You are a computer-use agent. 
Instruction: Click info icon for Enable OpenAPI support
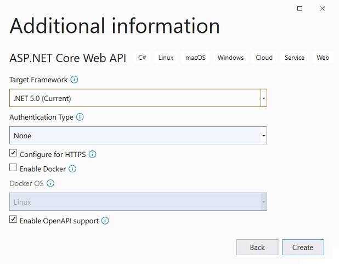(x=105, y=221)
